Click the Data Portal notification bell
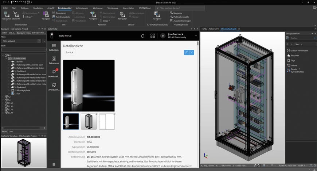This screenshot has width=317, height=171. pos(143,36)
